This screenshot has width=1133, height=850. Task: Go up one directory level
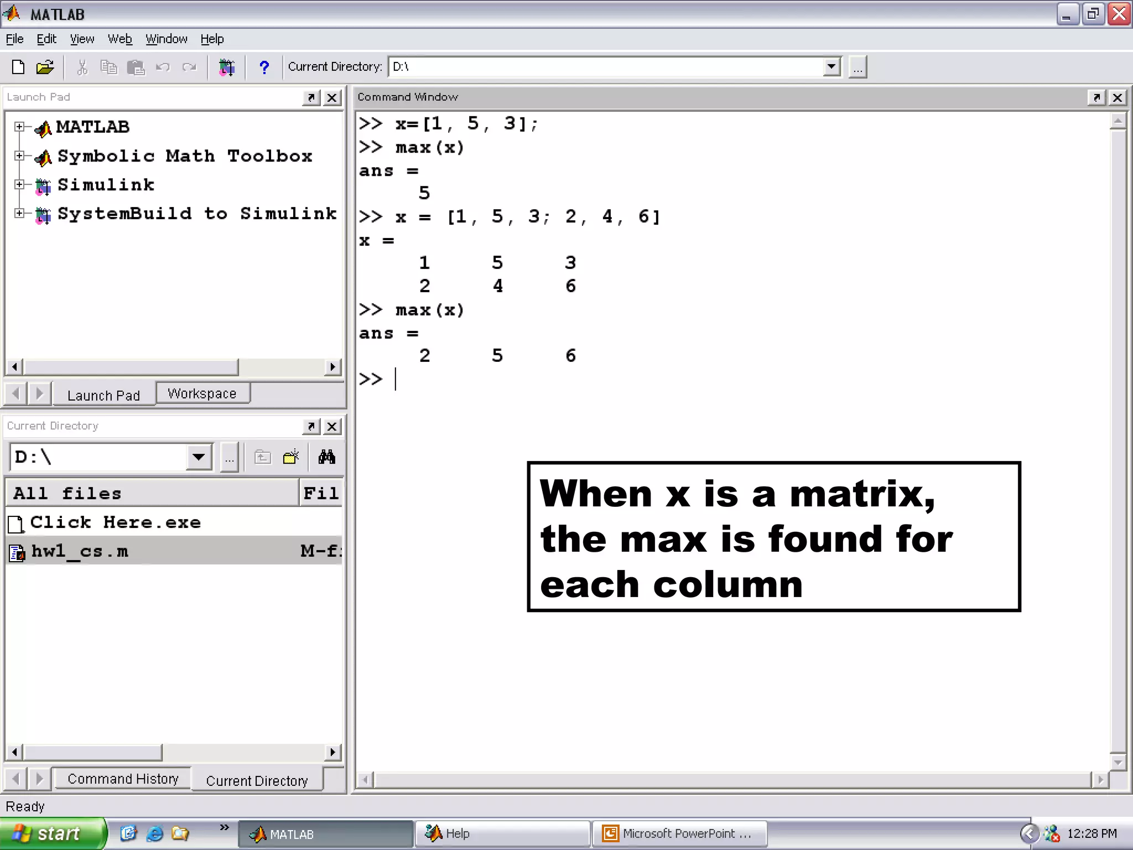tap(262, 457)
